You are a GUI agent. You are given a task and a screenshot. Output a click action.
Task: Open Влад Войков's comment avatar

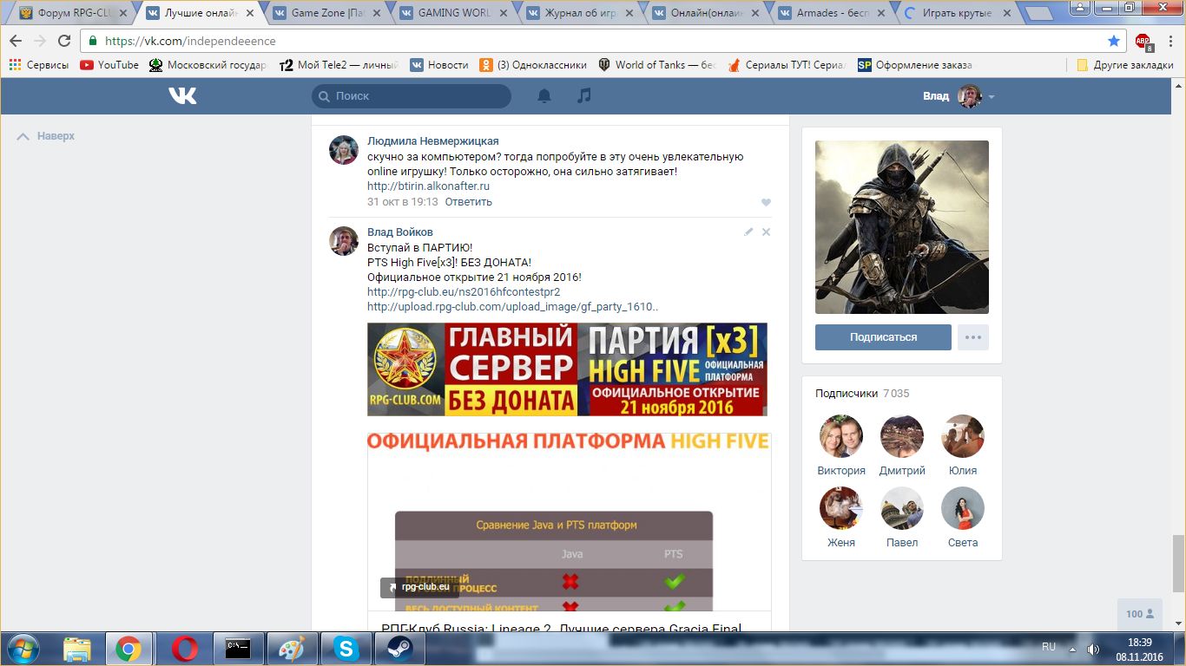(344, 241)
